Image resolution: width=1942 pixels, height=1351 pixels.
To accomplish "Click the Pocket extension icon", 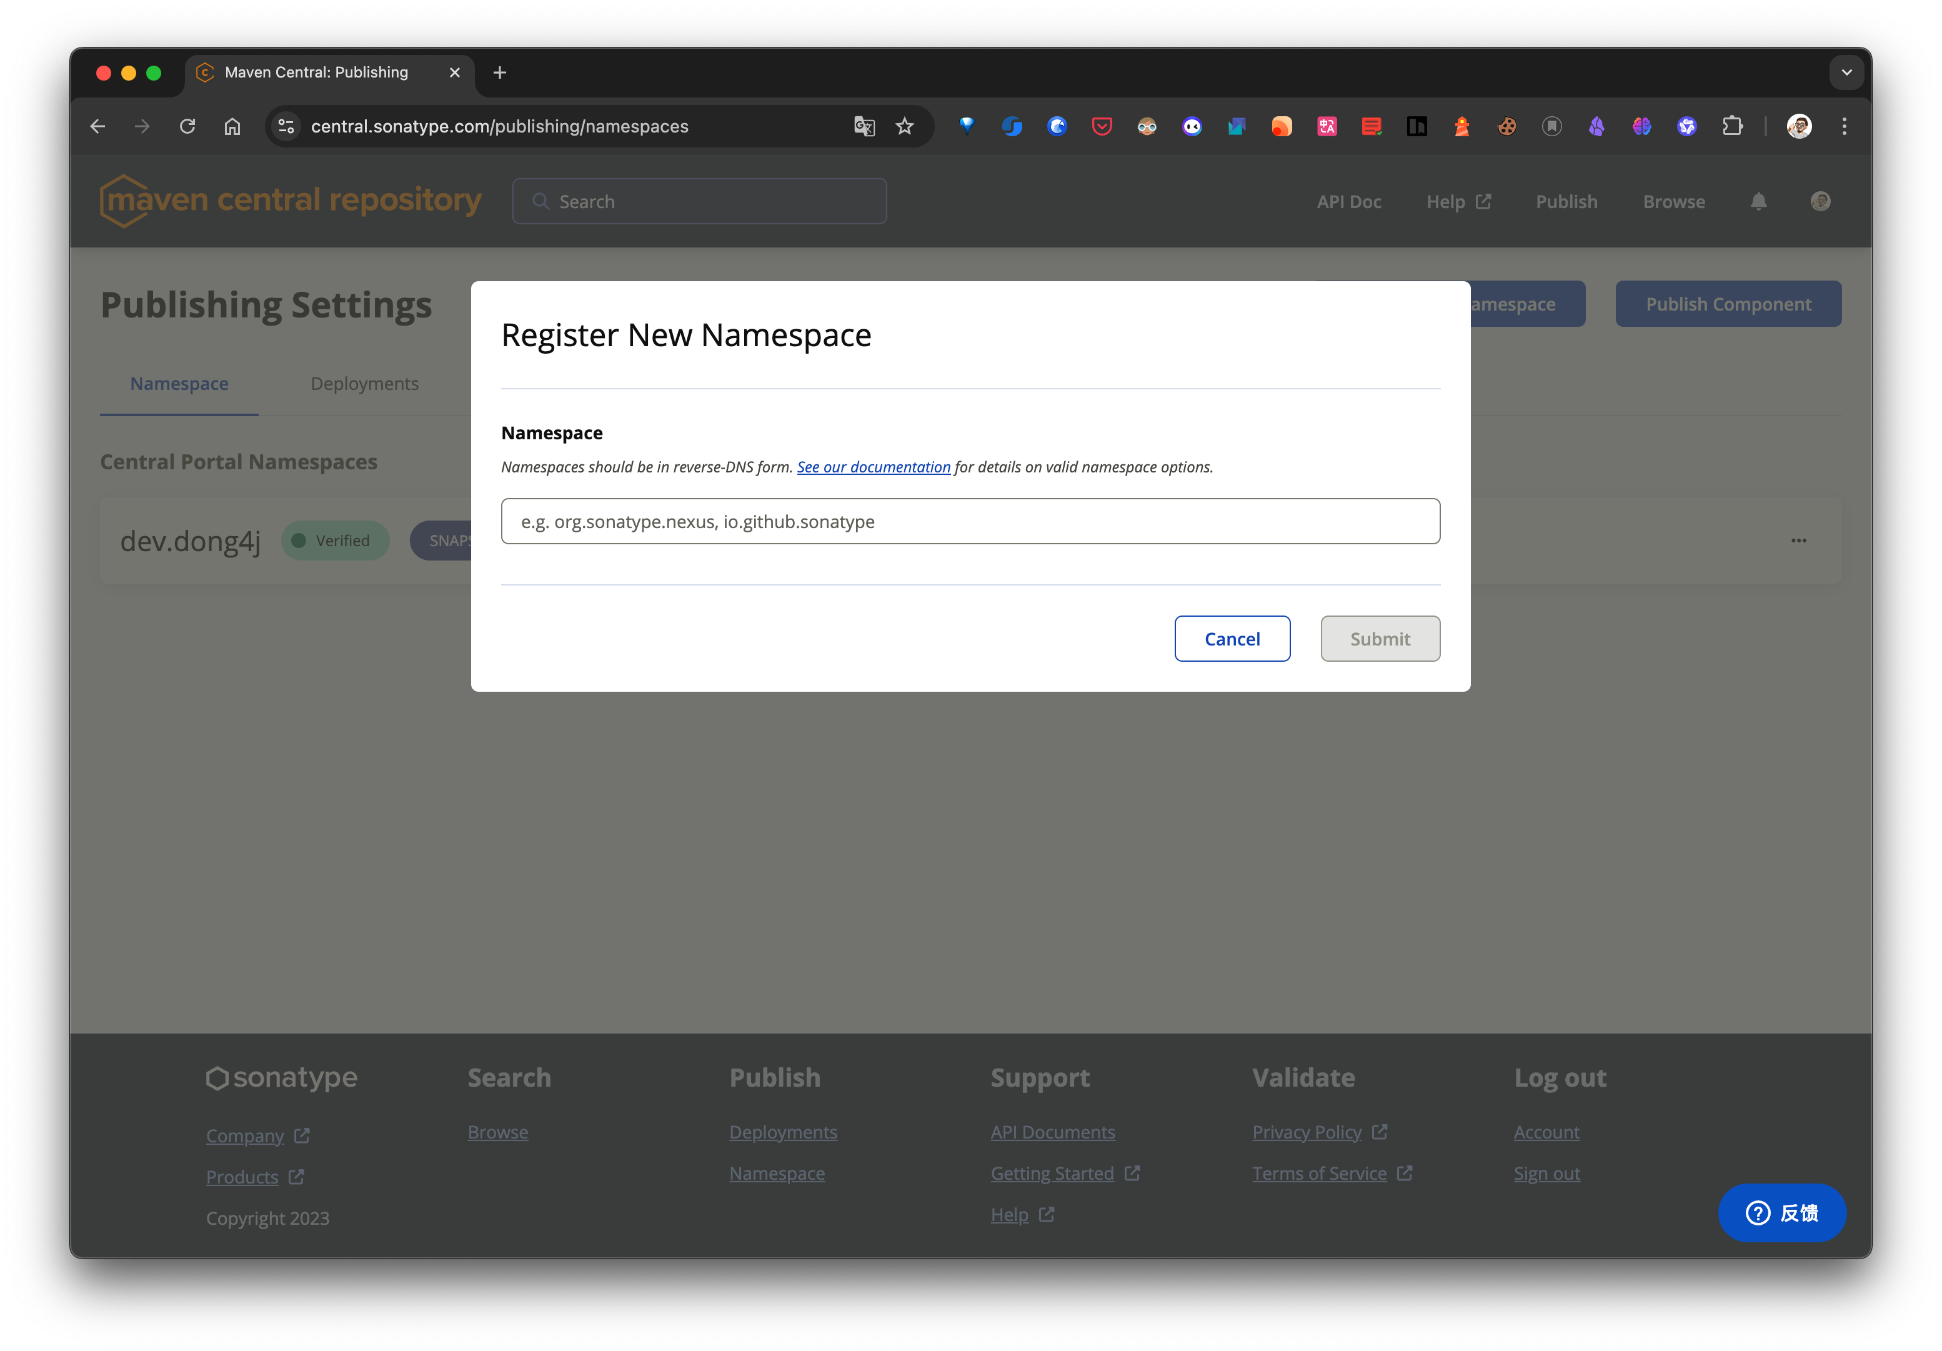I will coord(1101,126).
